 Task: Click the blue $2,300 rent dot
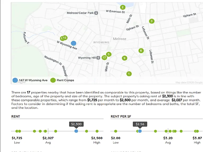point(76,131)
